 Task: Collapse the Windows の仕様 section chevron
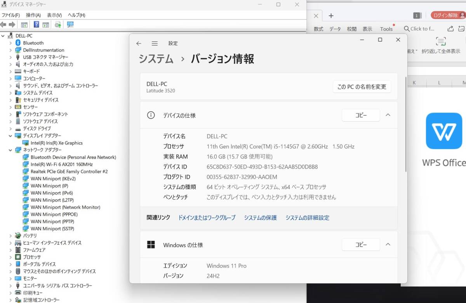(x=388, y=245)
